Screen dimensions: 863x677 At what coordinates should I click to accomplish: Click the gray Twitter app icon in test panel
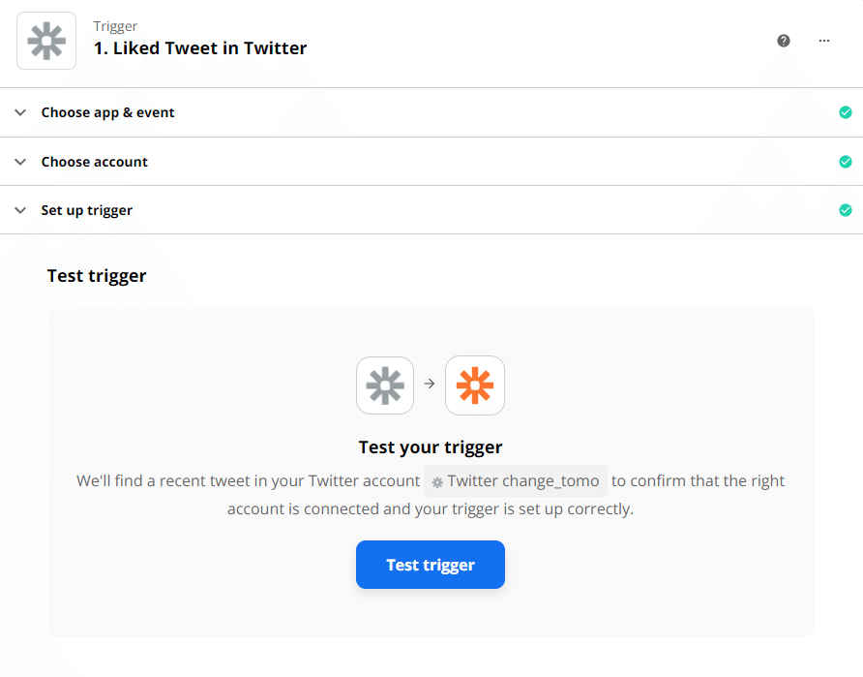[x=385, y=385]
